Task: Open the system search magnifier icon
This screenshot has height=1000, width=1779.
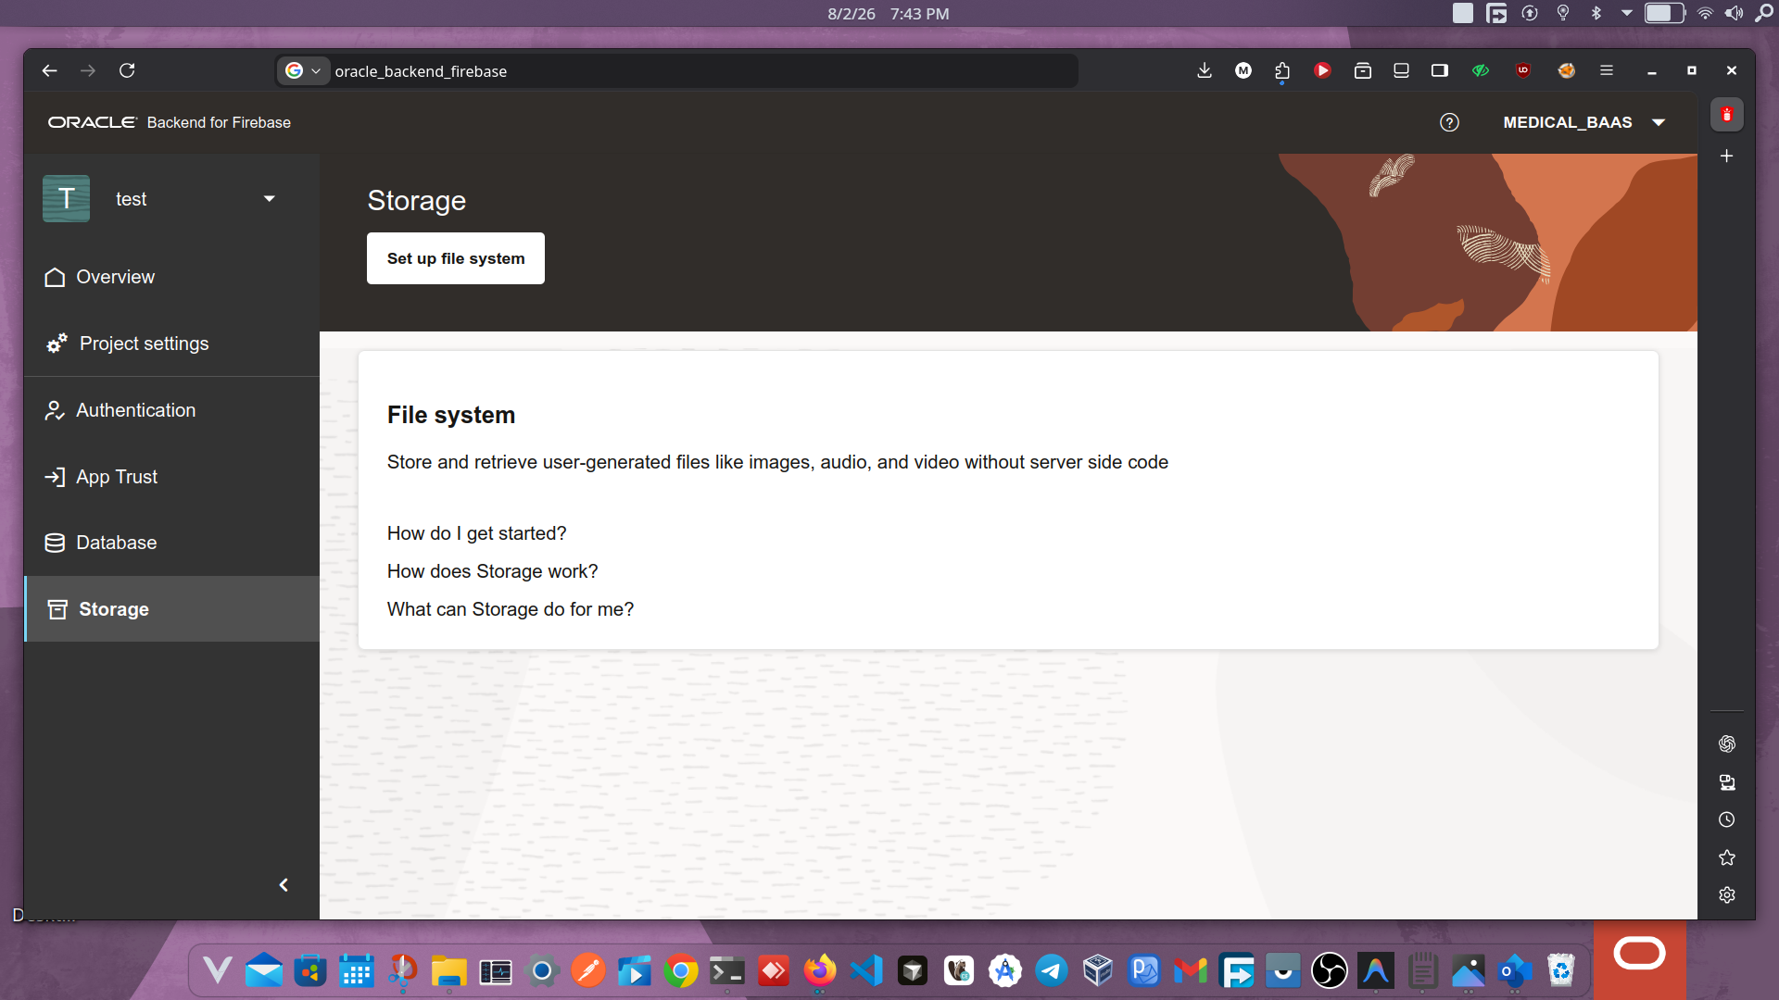Action: coord(1764,13)
